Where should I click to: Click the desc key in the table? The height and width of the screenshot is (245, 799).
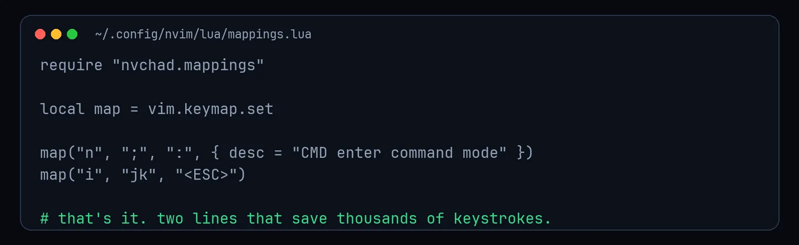[247, 153]
